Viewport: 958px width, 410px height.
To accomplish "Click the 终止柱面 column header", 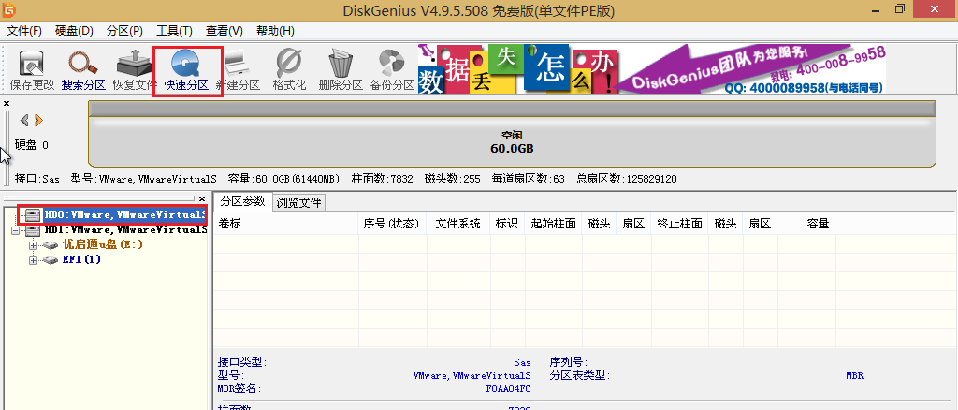I will 679,225.
